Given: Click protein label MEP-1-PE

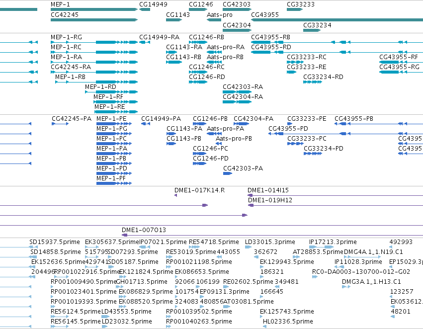Looking at the screenshot, I should tap(111, 119).
